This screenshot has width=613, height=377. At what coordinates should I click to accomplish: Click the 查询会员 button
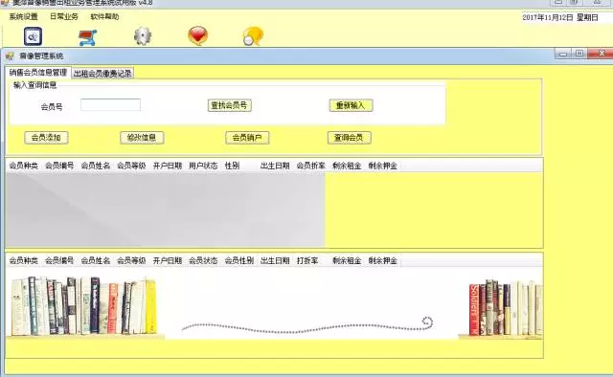pyautogui.click(x=349, y=138)
